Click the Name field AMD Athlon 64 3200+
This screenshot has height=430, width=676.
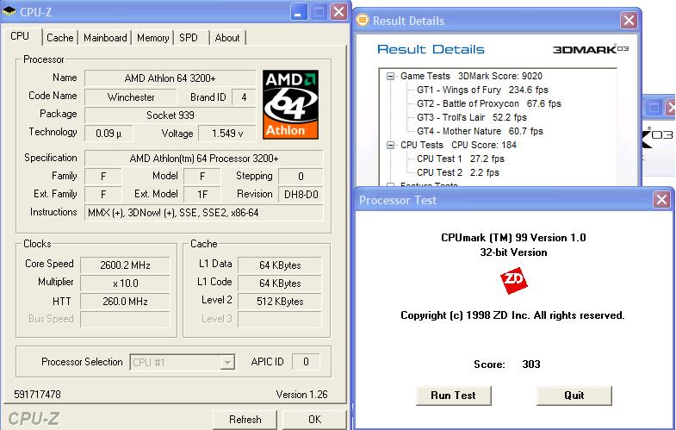tap(170, 78)
